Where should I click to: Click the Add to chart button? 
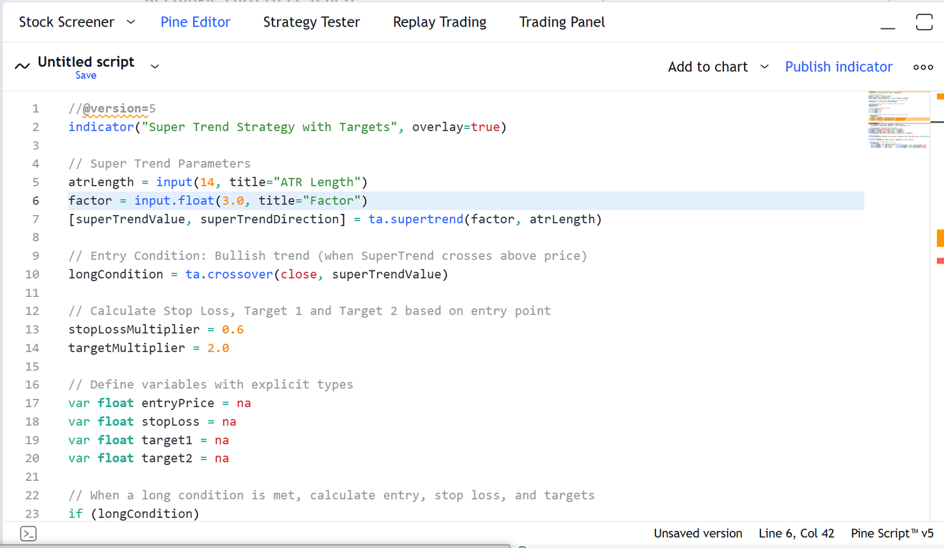tap(707, 67)
